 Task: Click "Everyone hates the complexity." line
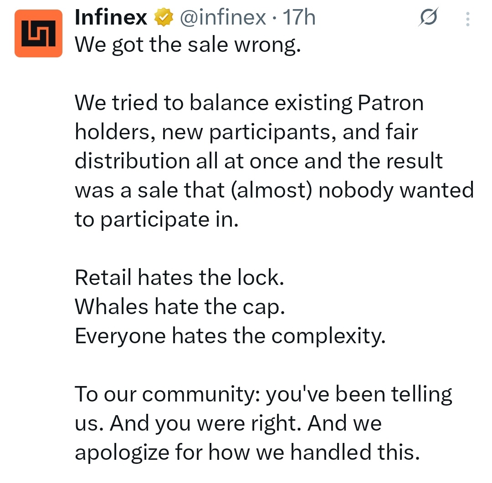click(x=230, y=336)
